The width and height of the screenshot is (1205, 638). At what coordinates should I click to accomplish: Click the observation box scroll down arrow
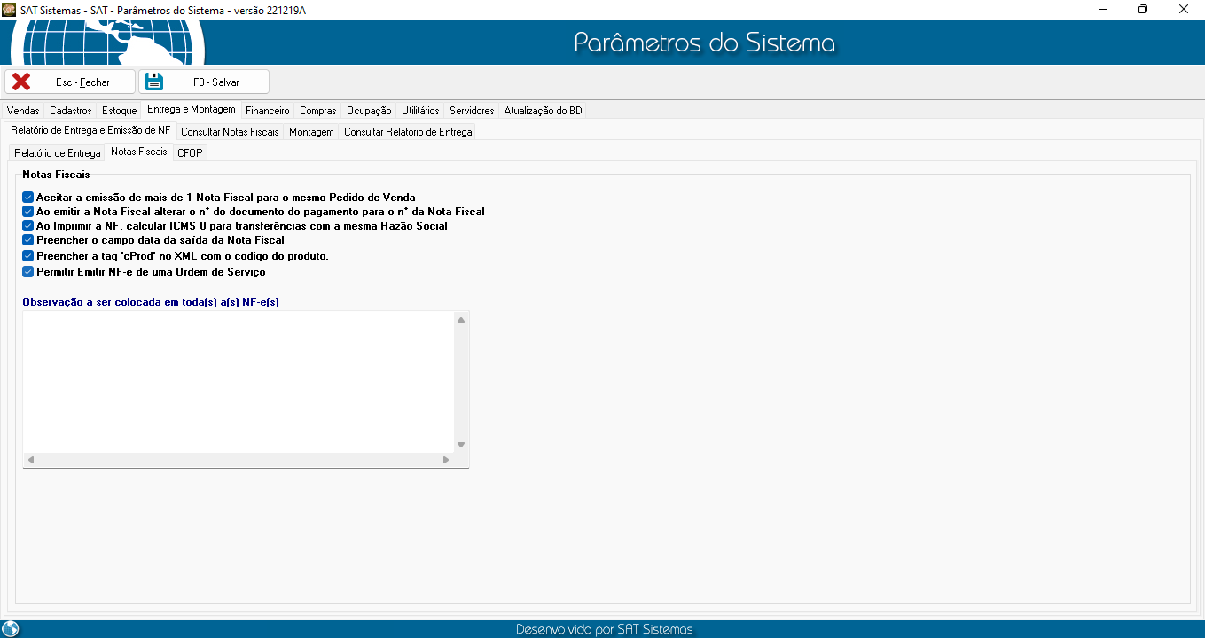tap(461, 445)
